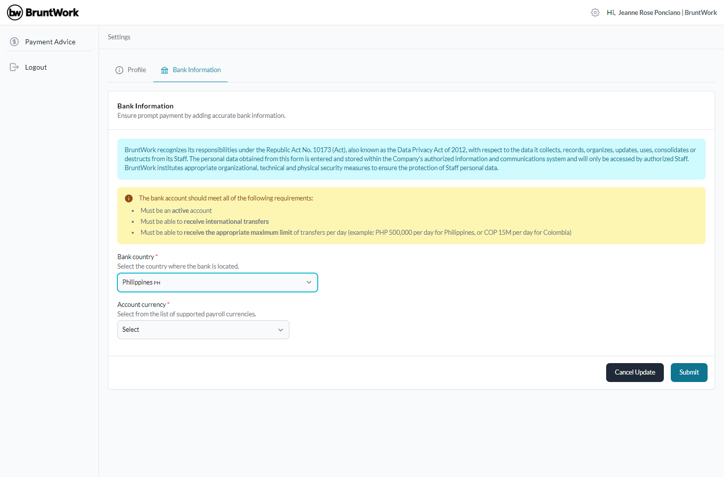
Task: Click the requirements warning info icon
Action: point(129,198)
